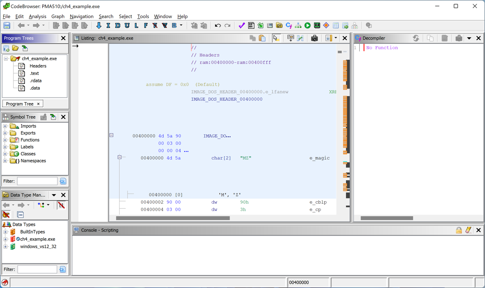The image size is (485, 288).
Task: Expand the Functions folder in Symbol Tree
Action: [x=5, y=140]
